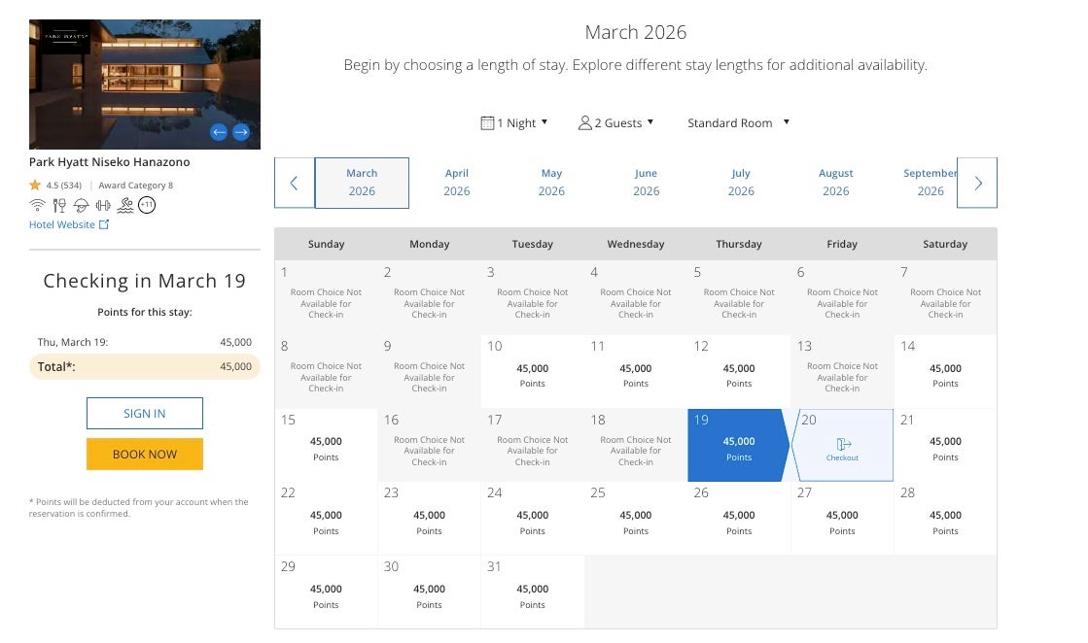Switch to the July 2026 tab

(x=741, y=183)
